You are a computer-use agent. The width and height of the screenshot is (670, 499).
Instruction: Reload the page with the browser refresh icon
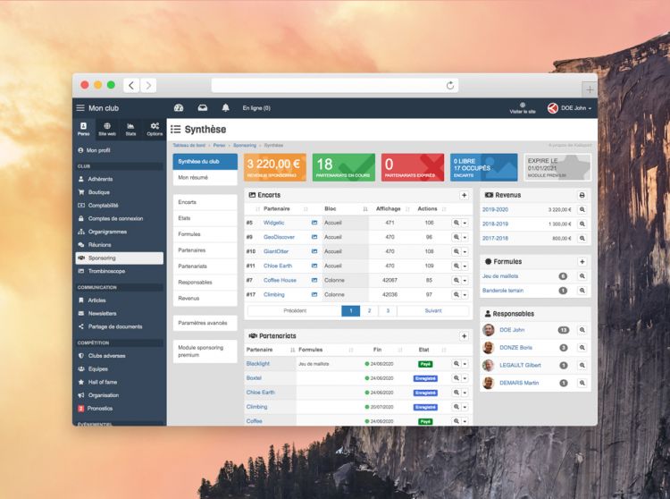(x=450, y=86)
